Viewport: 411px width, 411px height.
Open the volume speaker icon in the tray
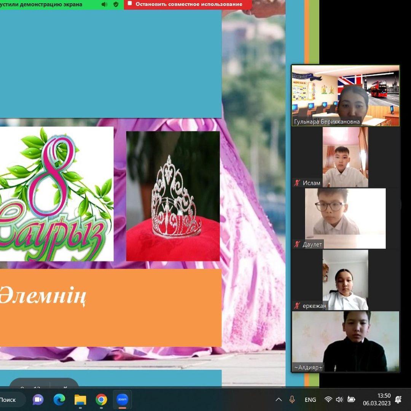coord(339,400)
